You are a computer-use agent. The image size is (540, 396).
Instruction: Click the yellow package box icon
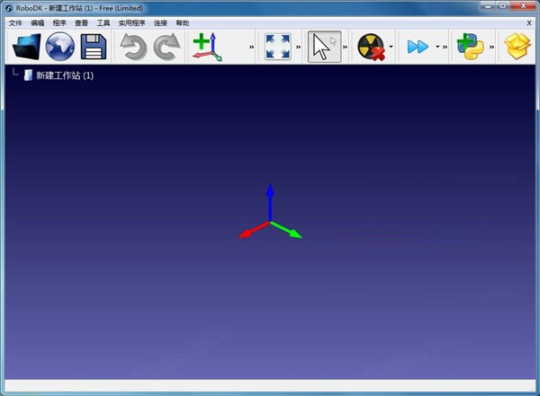[x=518, y=46]
